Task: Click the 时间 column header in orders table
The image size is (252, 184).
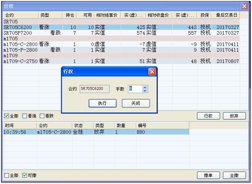Action: pyautogui.click(x=20, y=126)
